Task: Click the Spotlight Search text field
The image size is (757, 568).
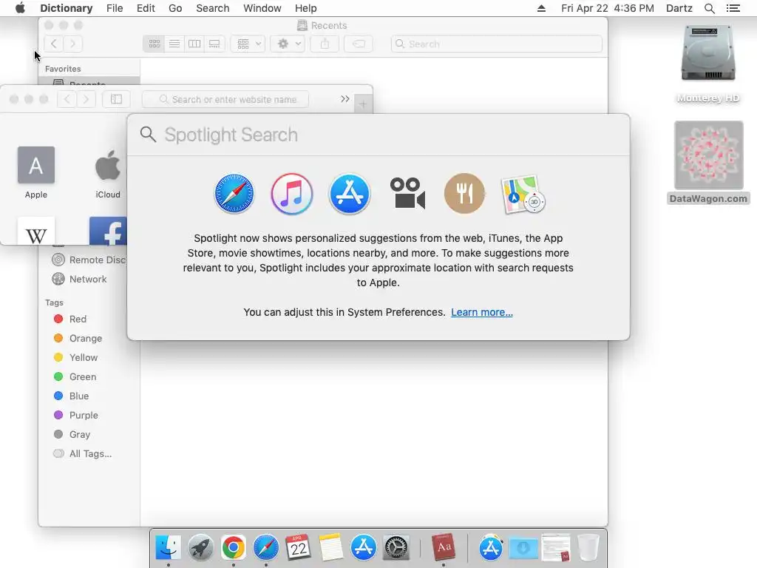Action: pos(378,135)
